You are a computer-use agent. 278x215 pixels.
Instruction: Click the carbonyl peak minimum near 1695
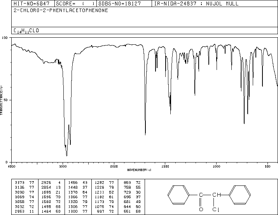145,135
